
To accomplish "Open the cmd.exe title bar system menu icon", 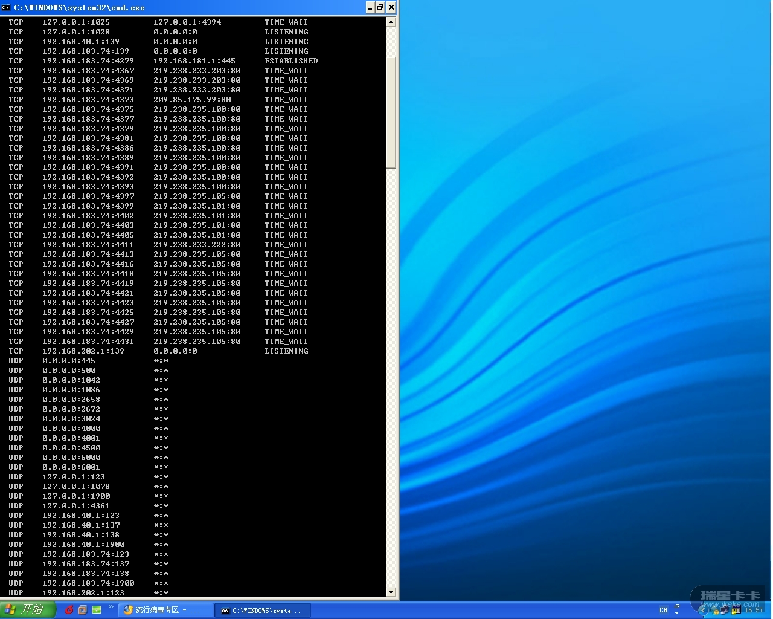I will click(x=6, y=7).
